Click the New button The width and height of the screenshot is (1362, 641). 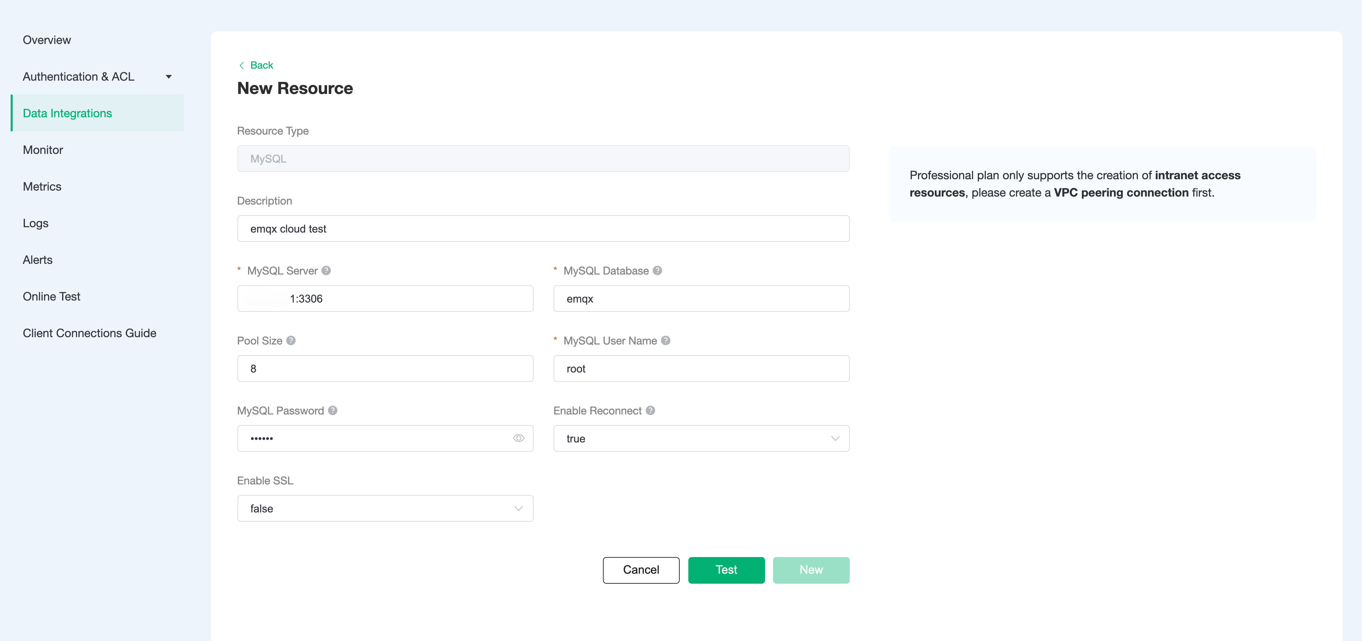(x=810, y=570)
